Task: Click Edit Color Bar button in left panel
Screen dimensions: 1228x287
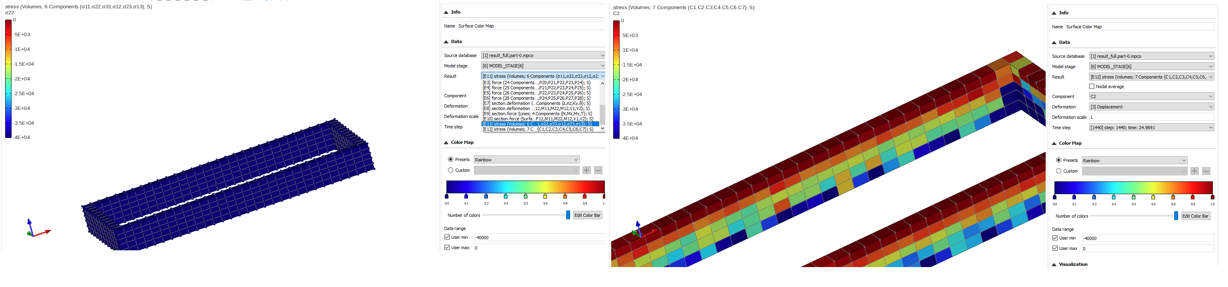Action: tap(587, 215)
